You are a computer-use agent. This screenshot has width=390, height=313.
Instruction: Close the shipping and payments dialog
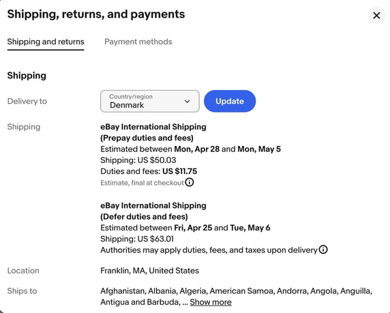pyautogui.click(x=376, y=16)
